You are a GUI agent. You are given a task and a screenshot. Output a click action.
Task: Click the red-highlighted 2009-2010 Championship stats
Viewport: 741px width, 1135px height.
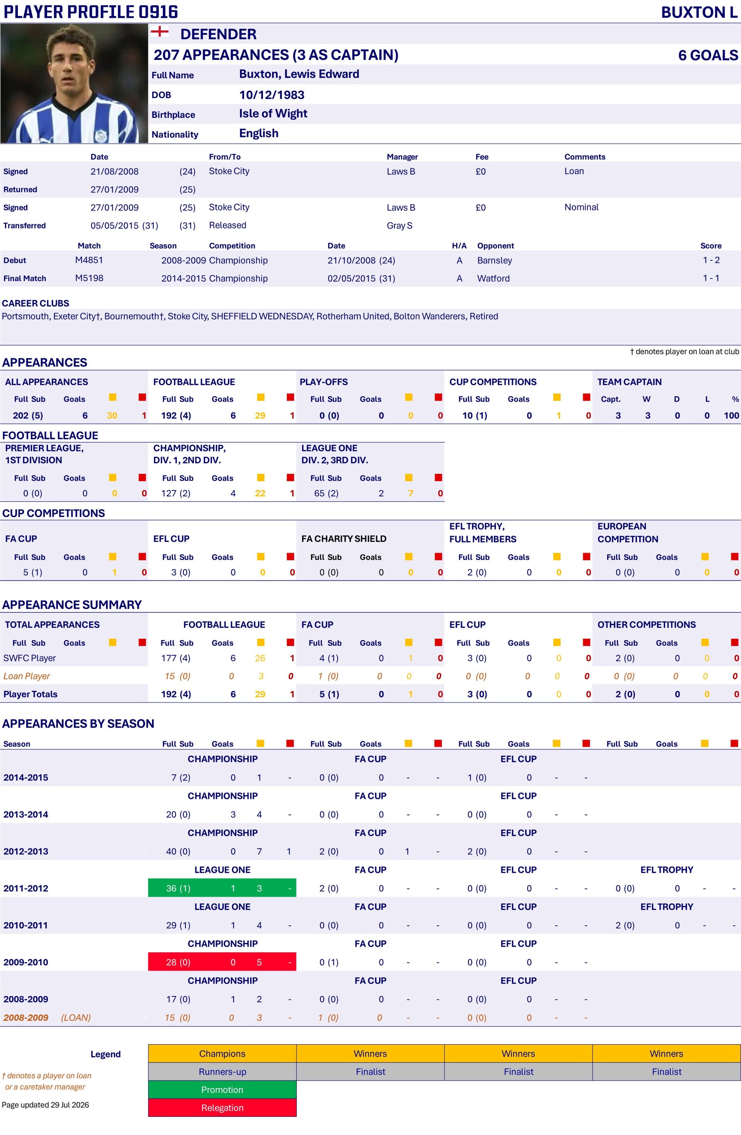223,962
